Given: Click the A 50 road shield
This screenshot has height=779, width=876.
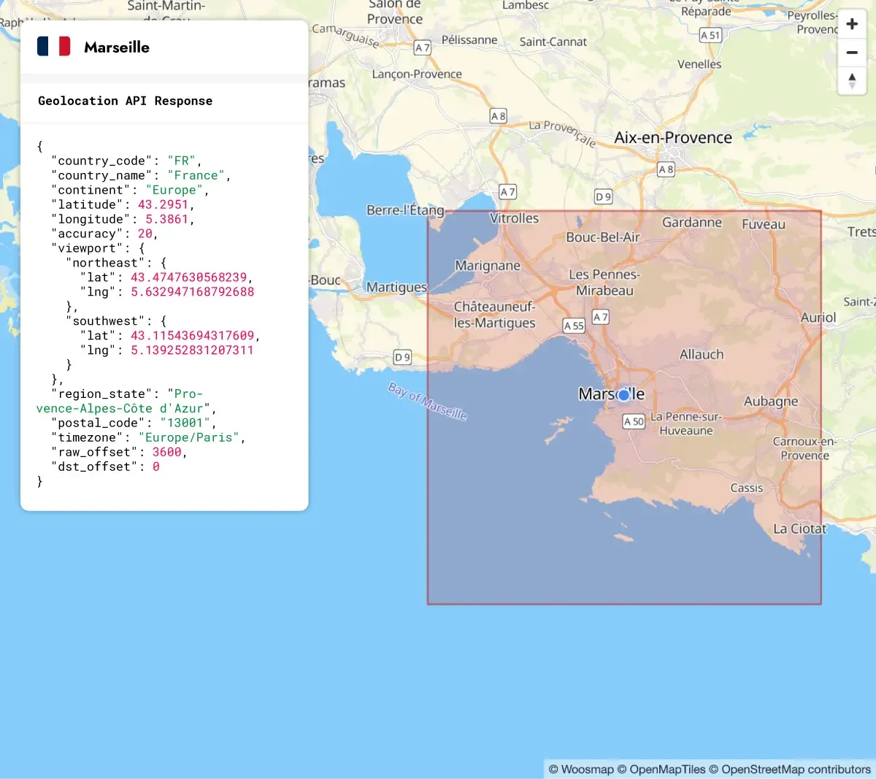Looking at the screenshot, I should point(634,421).
